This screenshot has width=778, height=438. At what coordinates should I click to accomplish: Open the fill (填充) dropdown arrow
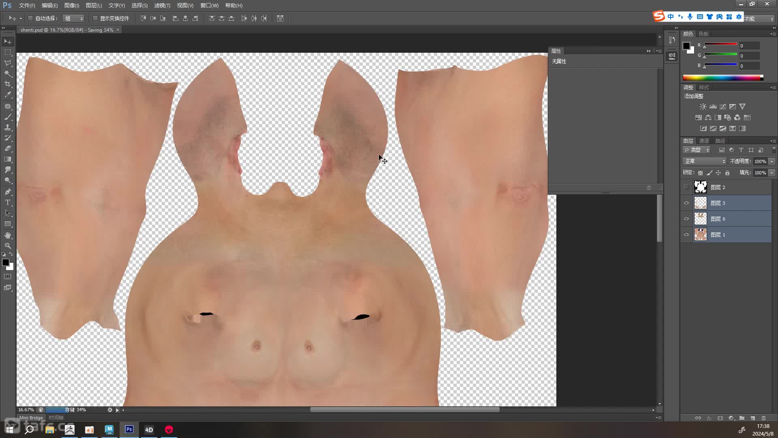click(772, 173)
